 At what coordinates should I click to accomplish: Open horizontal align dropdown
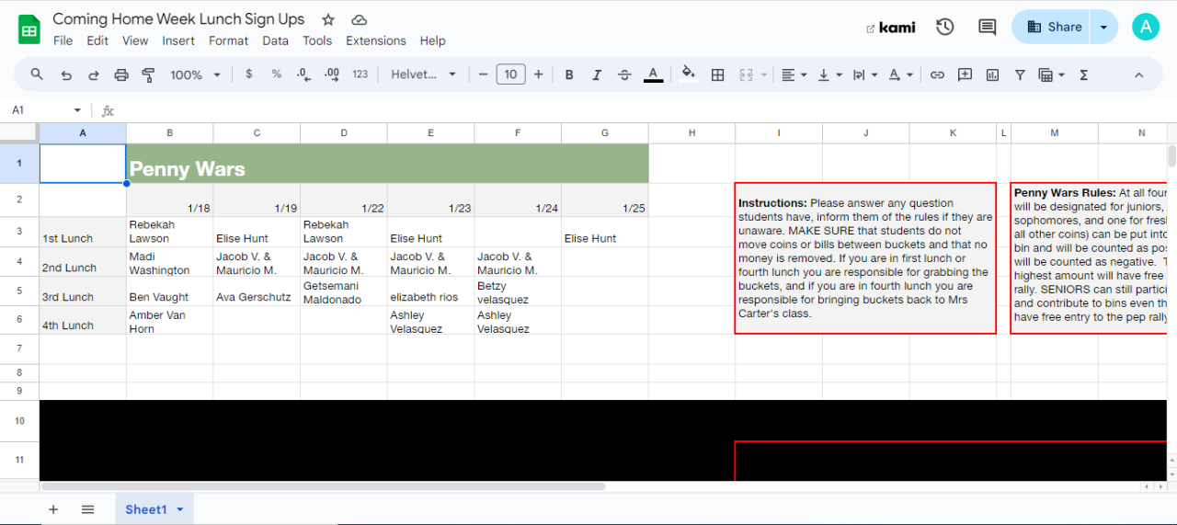point(794,74)
